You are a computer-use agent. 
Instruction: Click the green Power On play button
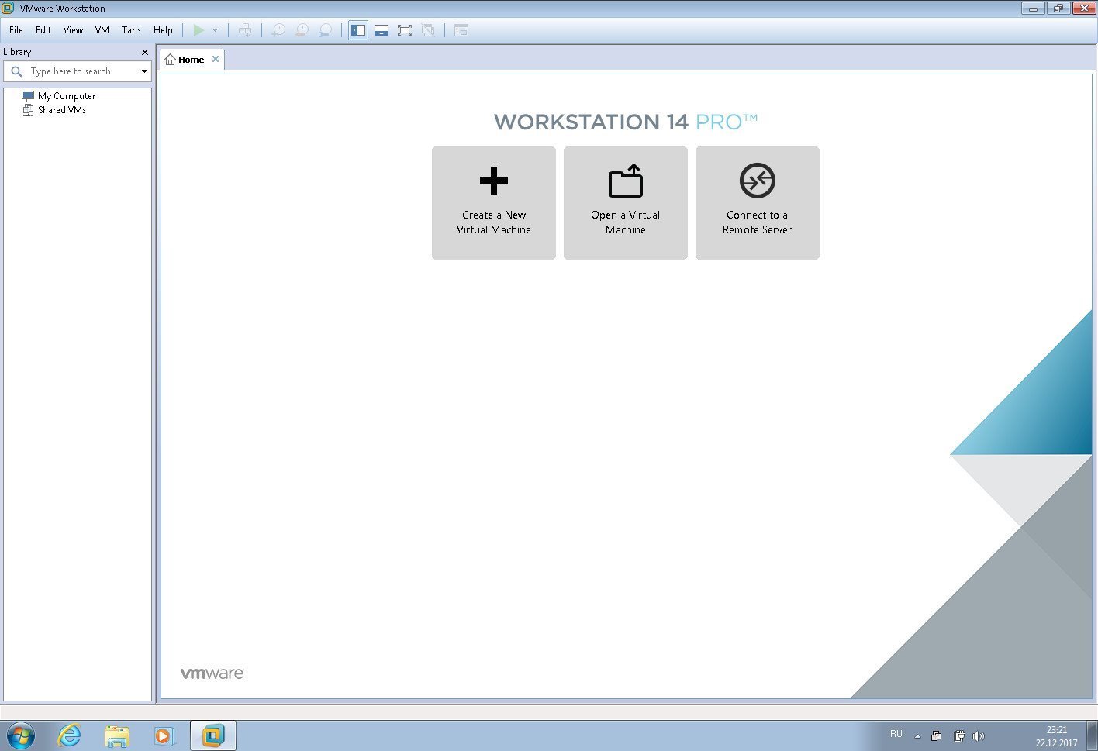(x=199, y=30)
